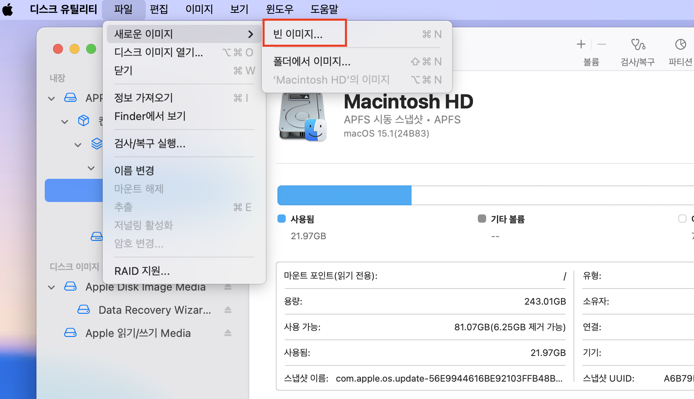The image size is (694, 399).
Task: Click the red close window button
Action: coord(58,49)
